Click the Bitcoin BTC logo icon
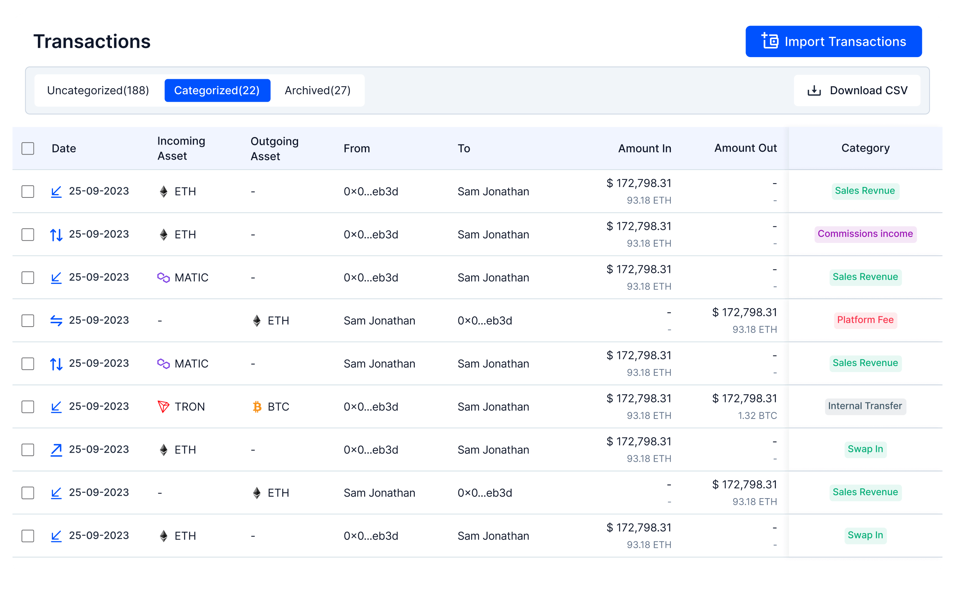 point(257,407)
